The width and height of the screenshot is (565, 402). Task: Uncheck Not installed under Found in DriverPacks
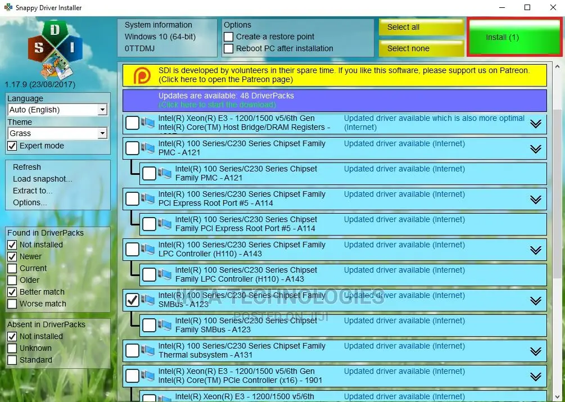(x=12, y=245)
